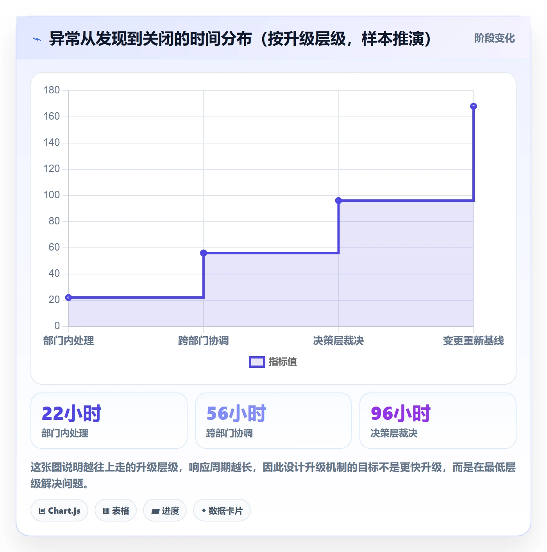Click the y-axis value 100
The height and width of the screenshot is (552, 547).
tap(52, 195)
